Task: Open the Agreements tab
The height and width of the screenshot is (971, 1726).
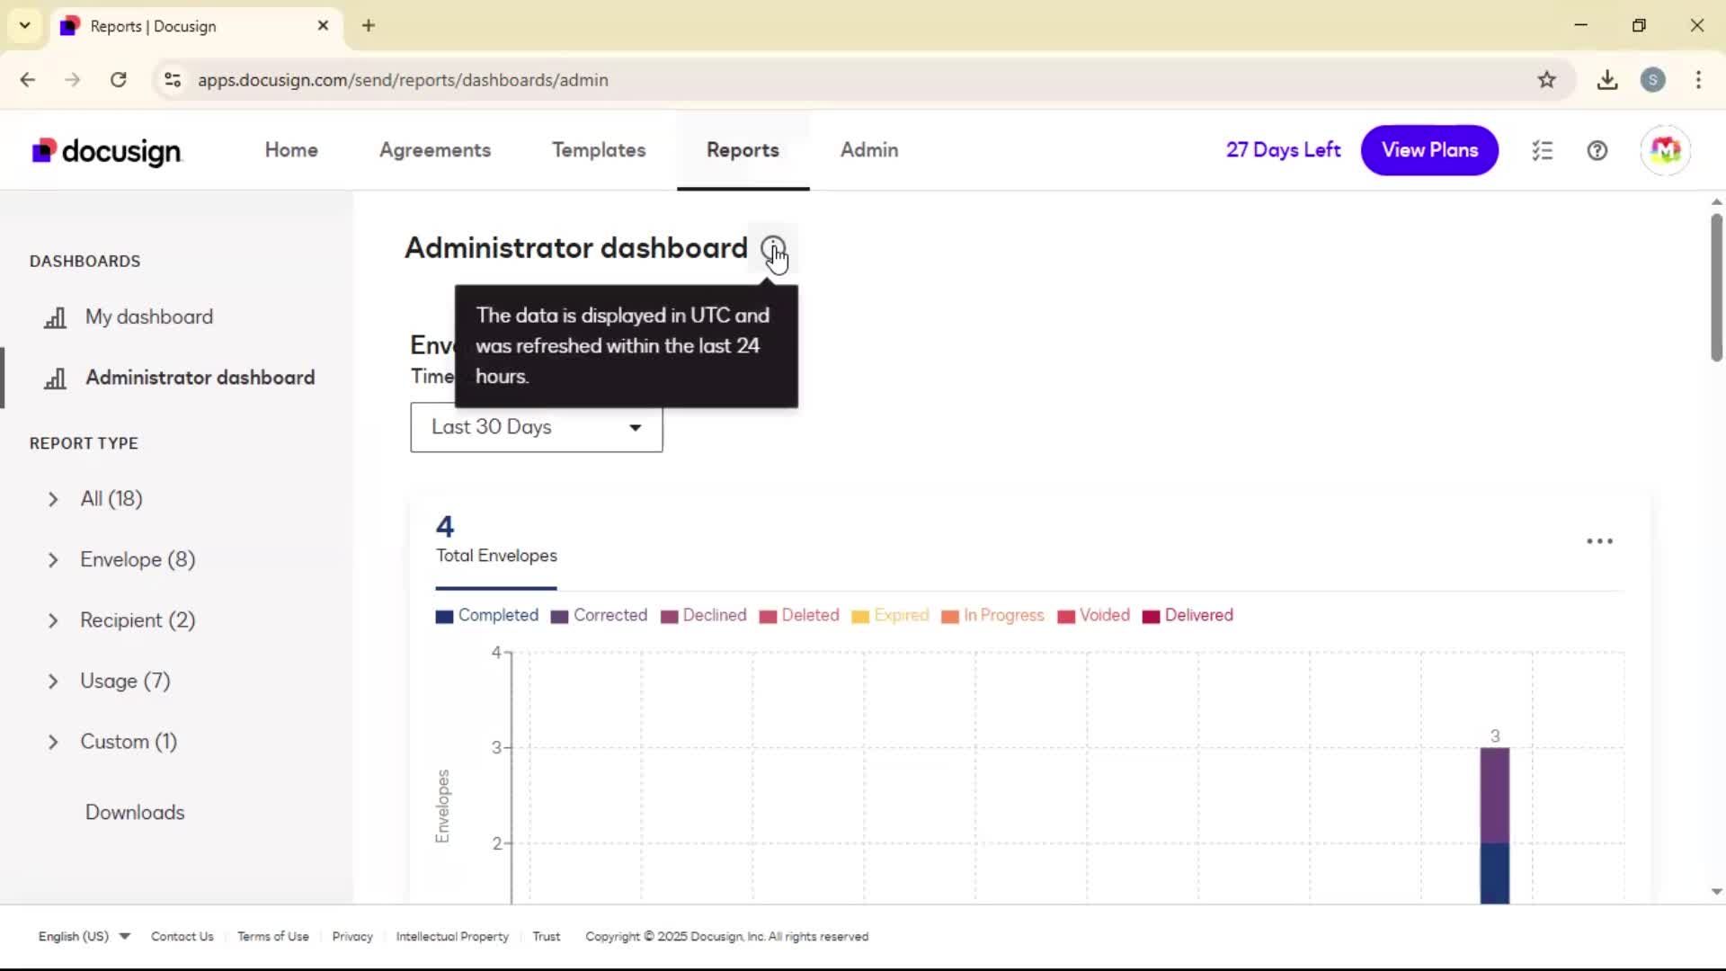Action: [x=435, y=150]
